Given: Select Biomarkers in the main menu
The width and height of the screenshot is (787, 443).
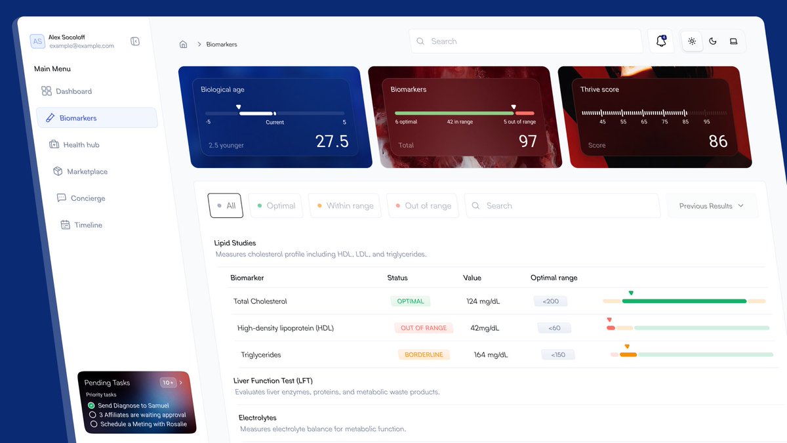Looking at the screenshot, I should (x=97, y=118).
